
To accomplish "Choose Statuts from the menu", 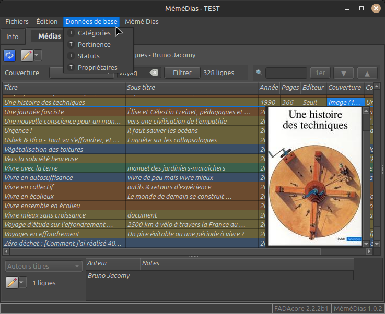I will tap(98, 56).
